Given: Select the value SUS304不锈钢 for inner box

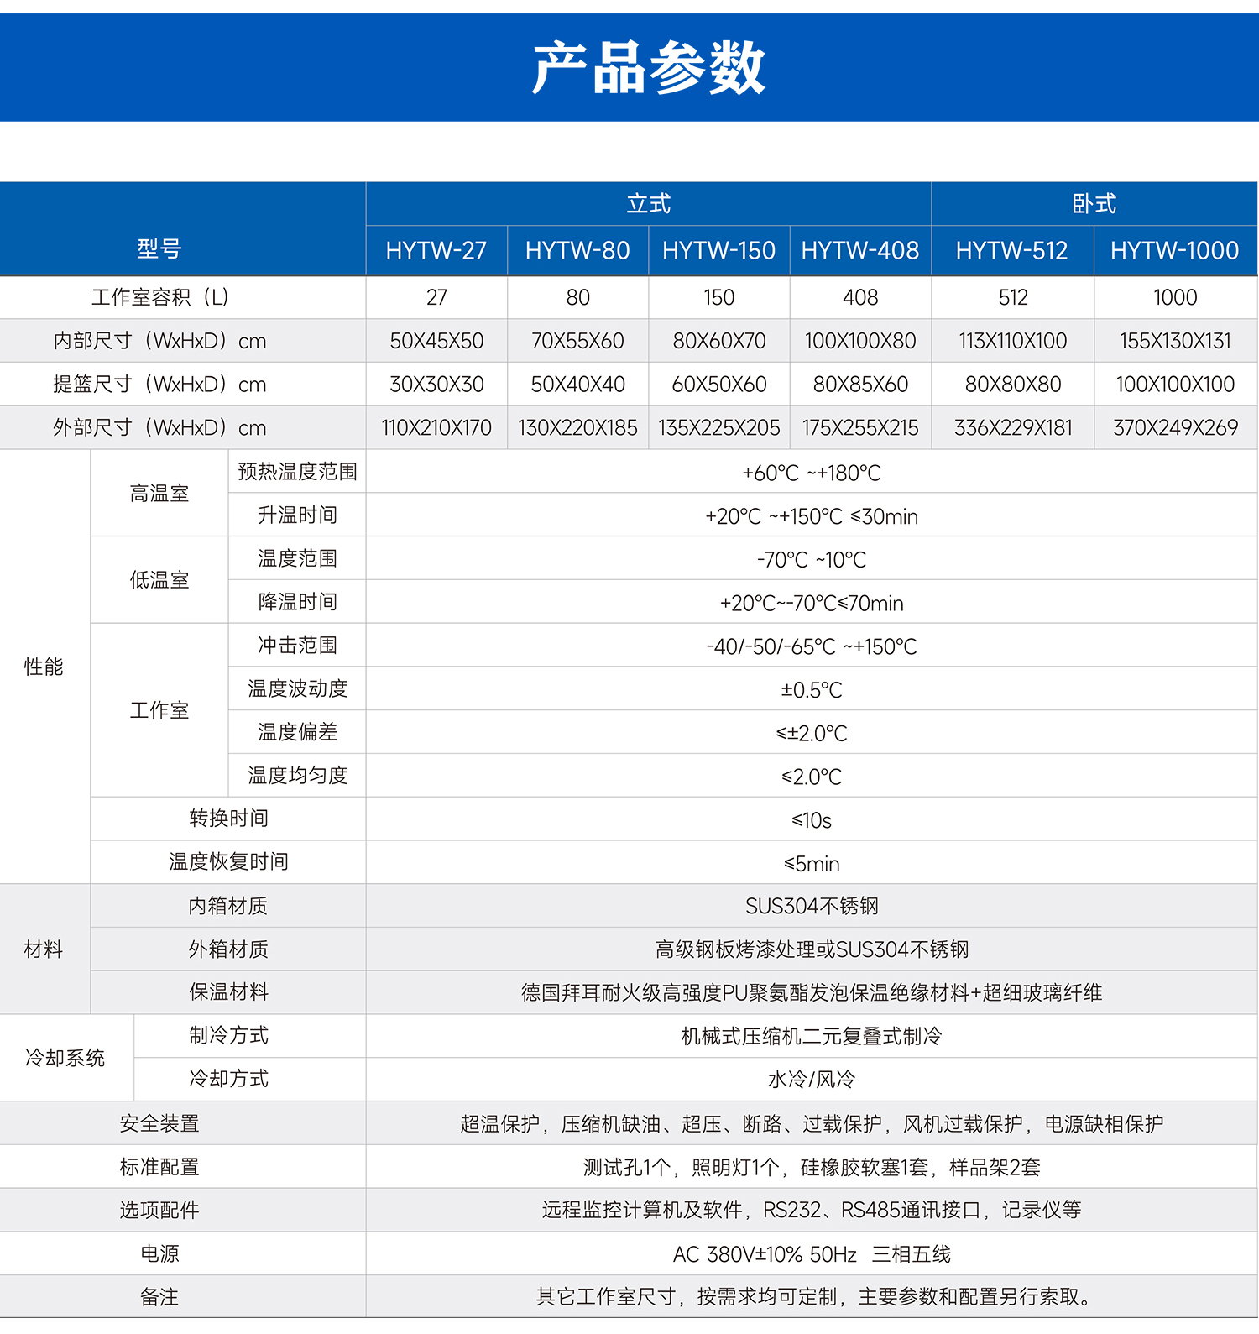Looking at the screenshot, I should 812,907.
